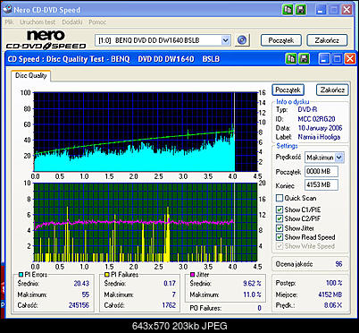The height and width of the screenshot is (333, 359).
Task: Click the Miejsce value 4152 MB
Action: (330, 295)
